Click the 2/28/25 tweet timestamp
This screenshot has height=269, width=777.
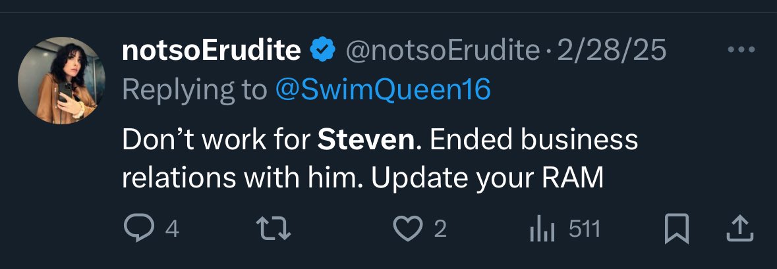click(612, 51)
